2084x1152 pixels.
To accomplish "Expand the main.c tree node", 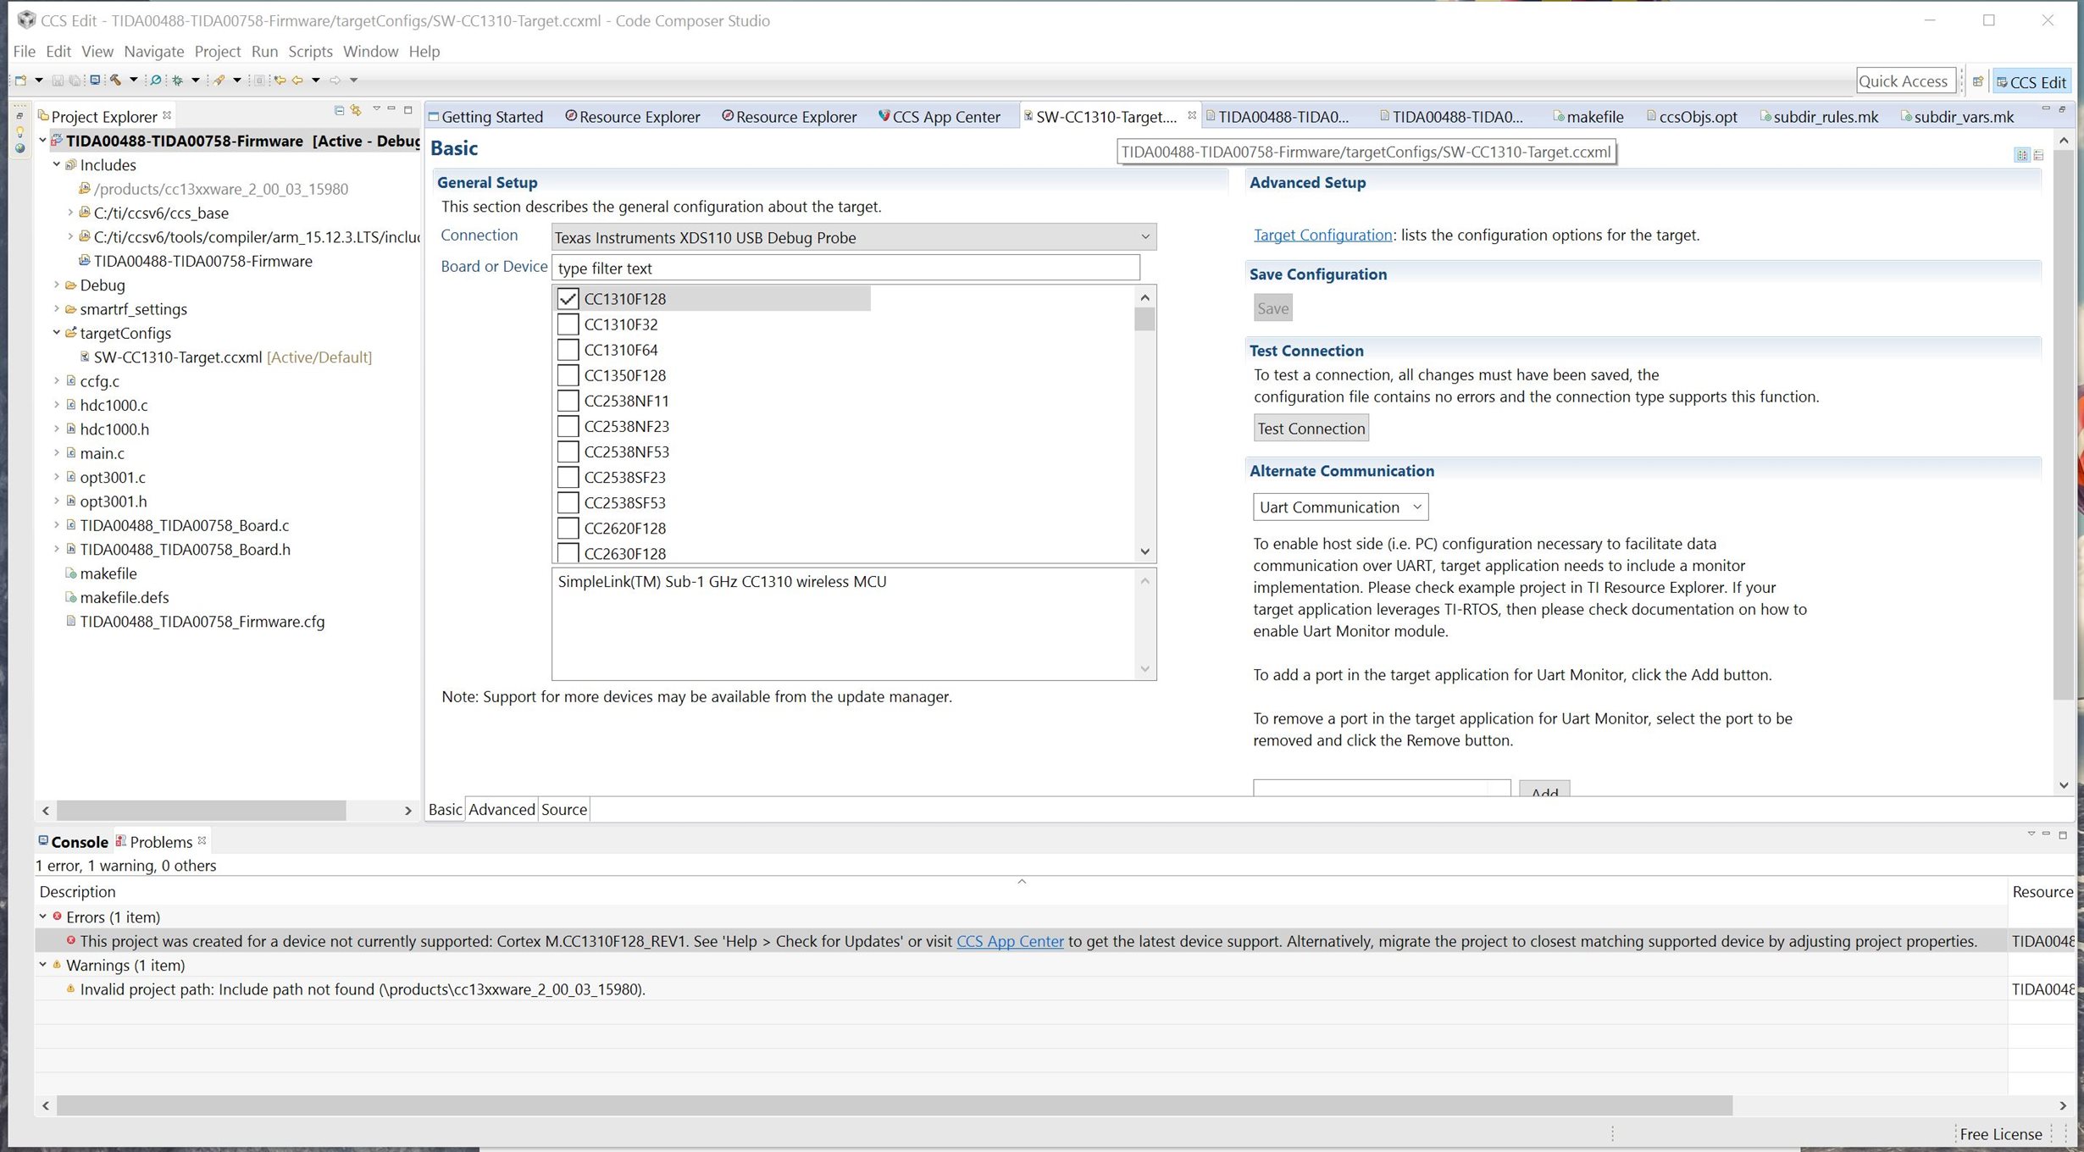I will 57,452.
